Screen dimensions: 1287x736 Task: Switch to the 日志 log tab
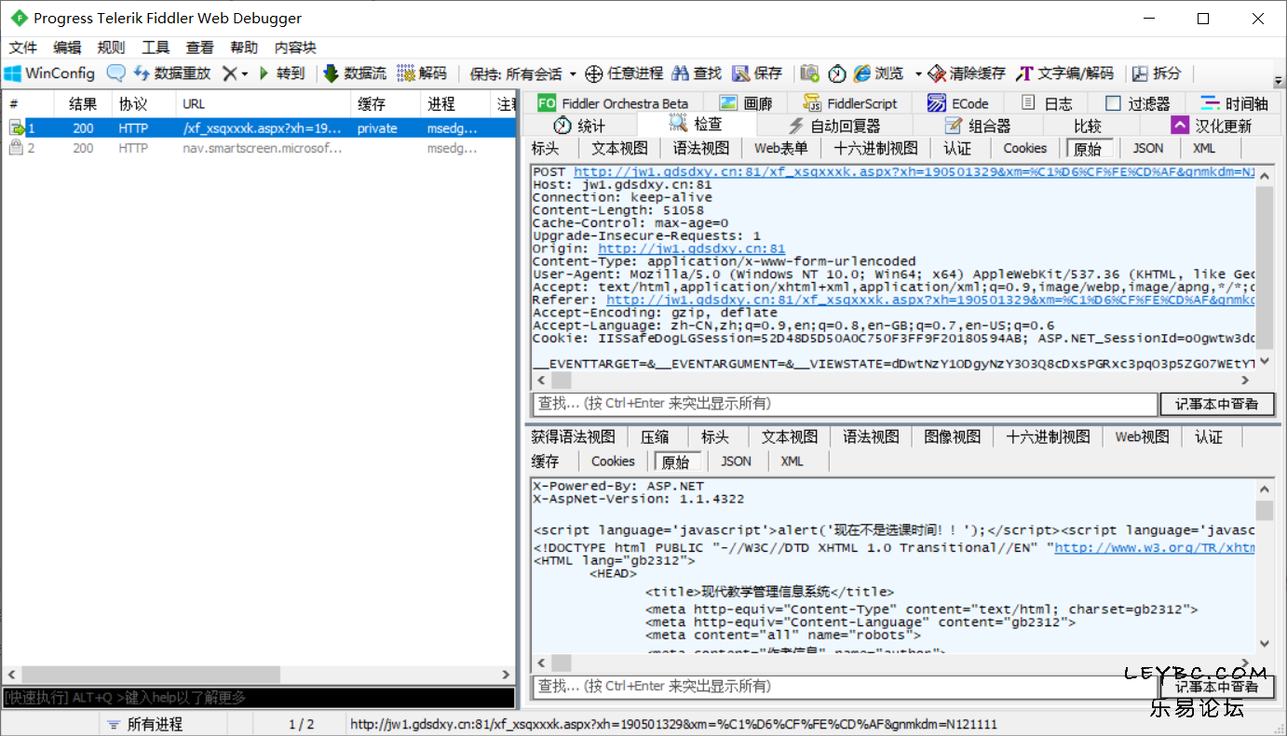tap(1046, 102)
